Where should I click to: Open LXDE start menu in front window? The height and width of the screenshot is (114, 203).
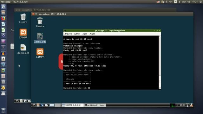(x=34, y=105)
